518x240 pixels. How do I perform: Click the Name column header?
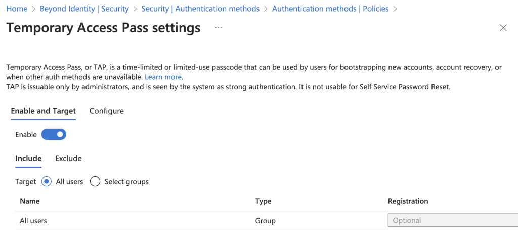point(30,201)
